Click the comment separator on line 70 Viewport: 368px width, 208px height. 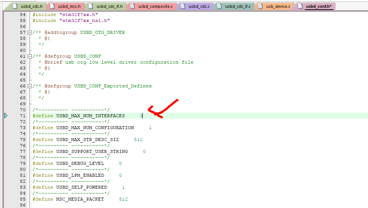pyautogui.click(x=71, y=110)
